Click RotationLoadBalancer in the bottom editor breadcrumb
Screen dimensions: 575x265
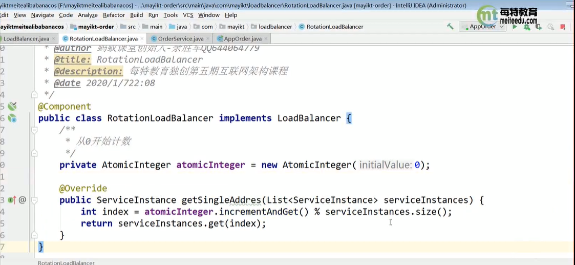click(66, 262)
